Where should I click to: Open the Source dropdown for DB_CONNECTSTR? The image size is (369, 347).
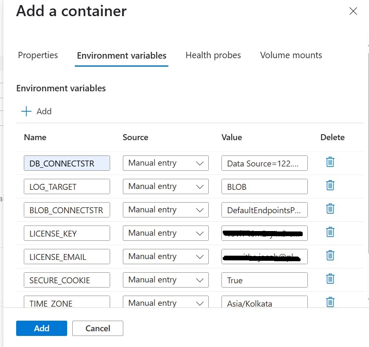pos(166,163)
